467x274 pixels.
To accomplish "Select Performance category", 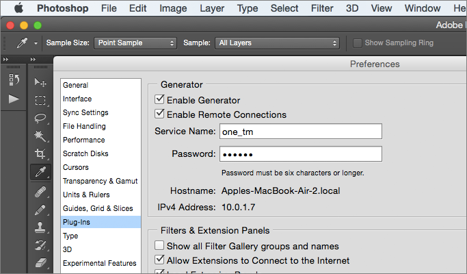I will tap(101, 140).
